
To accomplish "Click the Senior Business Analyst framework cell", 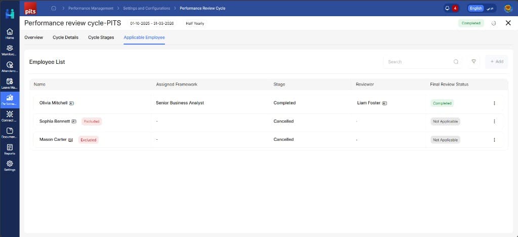I will click(180, 103).
